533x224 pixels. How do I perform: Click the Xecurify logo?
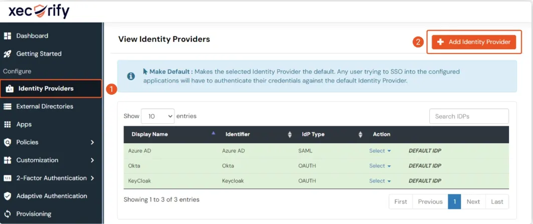(39, 11)
